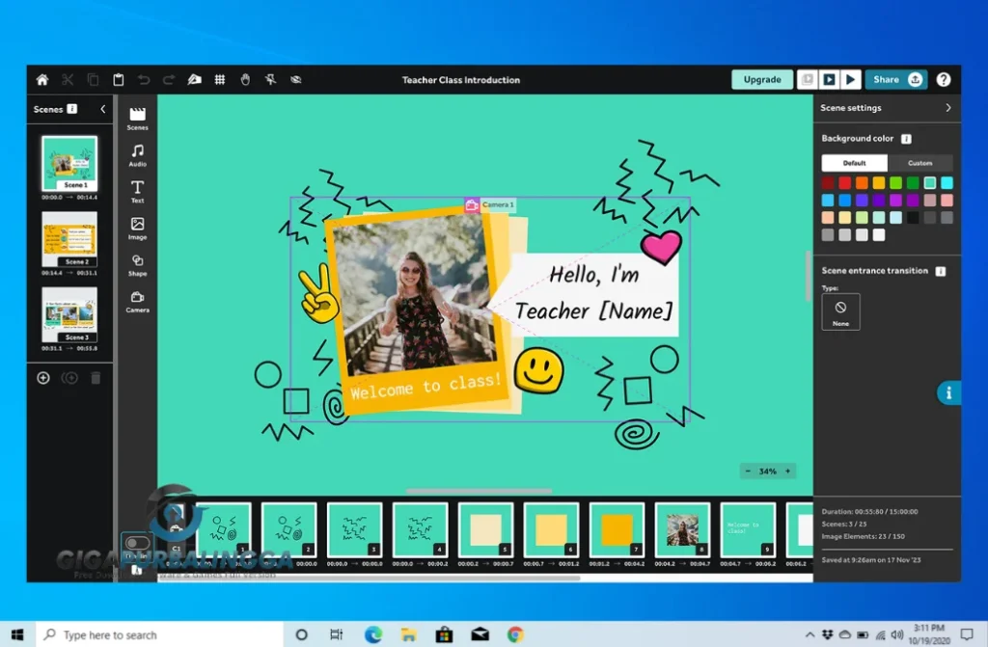Undo the last action
The image size is (988, 647).
(143, 80)
